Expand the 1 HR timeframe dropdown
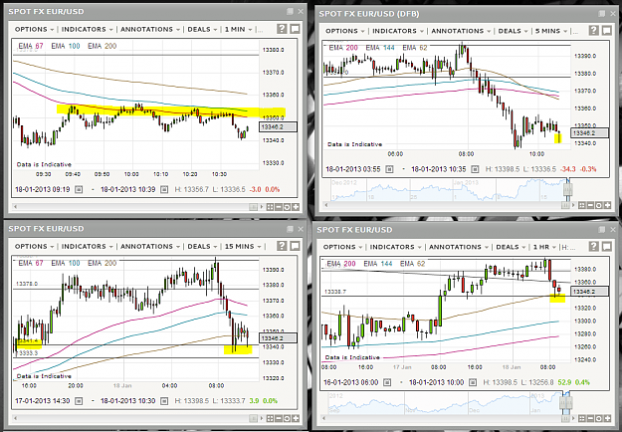 tap(544, 247)
